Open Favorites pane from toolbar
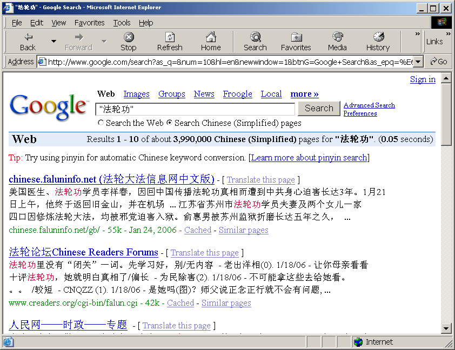This screenshot has width=455, height=350. (296, 37)
